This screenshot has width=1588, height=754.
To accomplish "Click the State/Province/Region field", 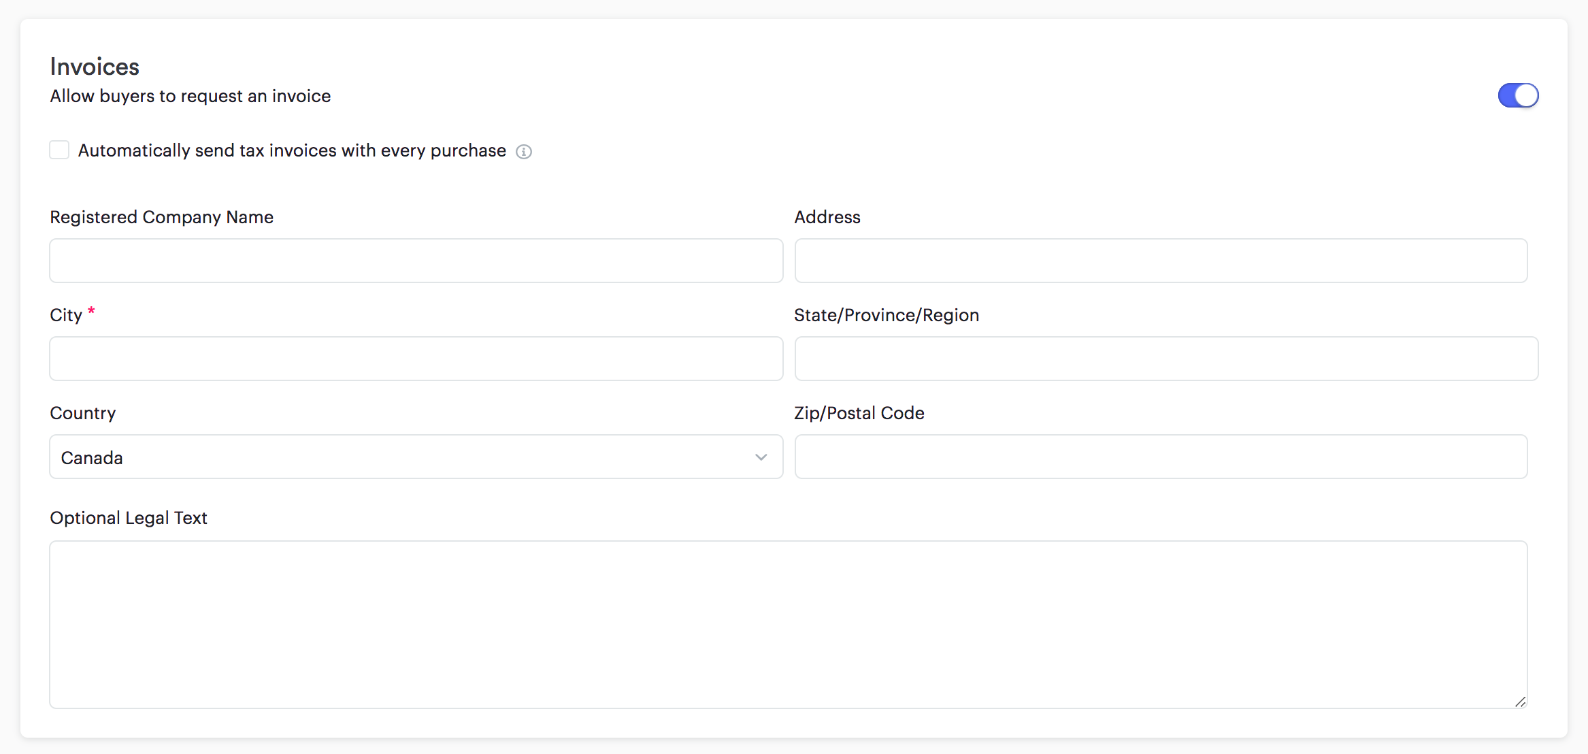I will point(1166,359).
